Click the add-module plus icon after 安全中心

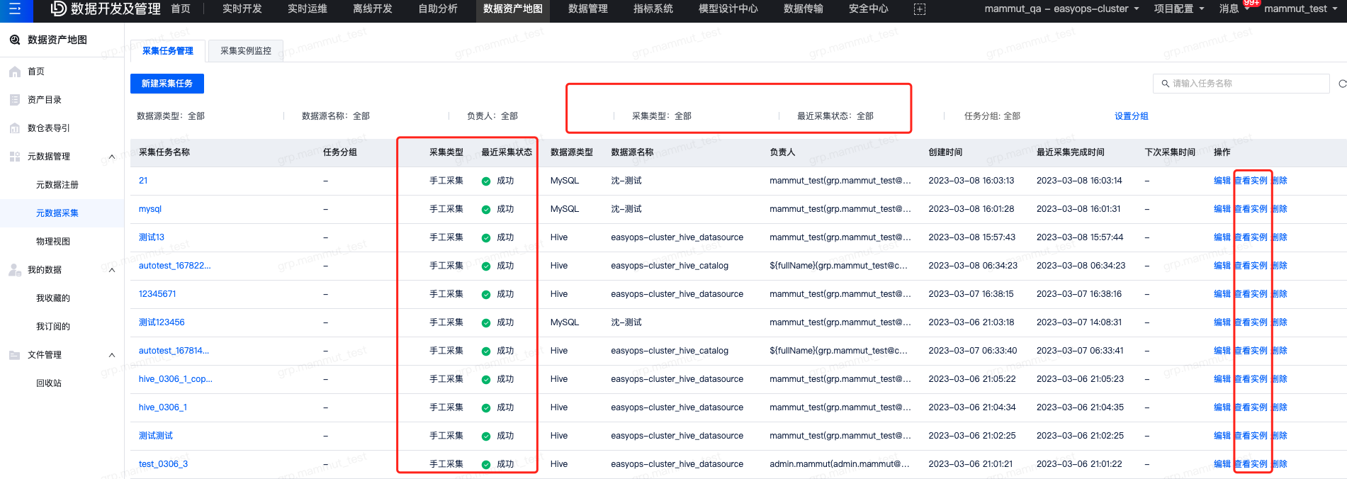(x=920, y=9)
